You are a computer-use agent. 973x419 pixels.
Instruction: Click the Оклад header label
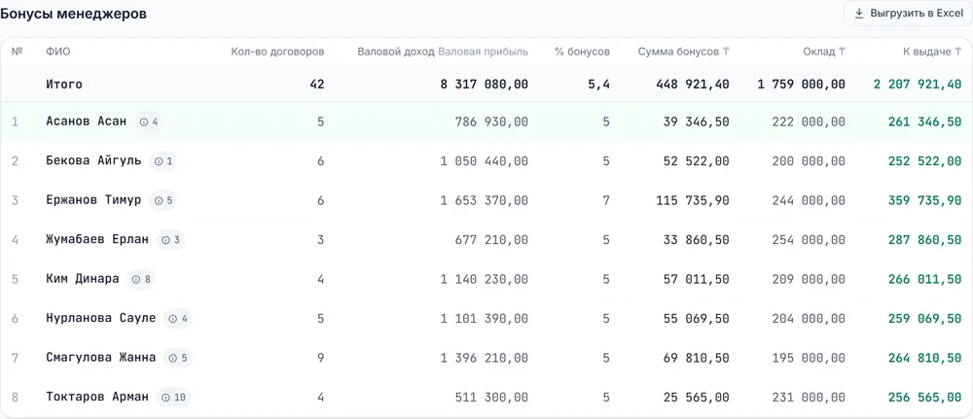[x=819, y=52]
